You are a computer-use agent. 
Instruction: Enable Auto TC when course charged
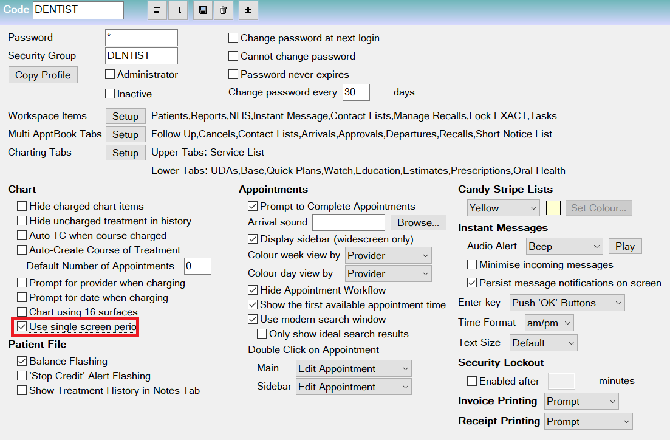(22, 235)
